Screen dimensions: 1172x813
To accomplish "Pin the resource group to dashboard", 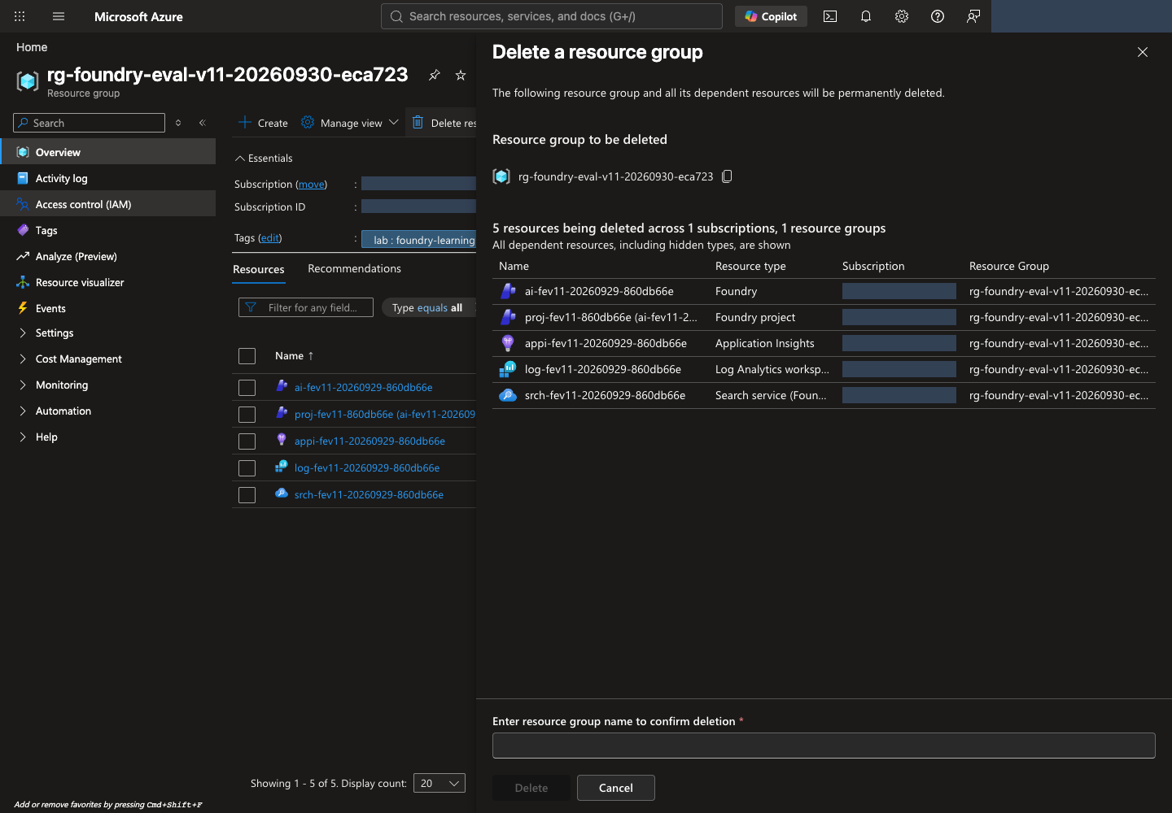I will tap(435, 75).
